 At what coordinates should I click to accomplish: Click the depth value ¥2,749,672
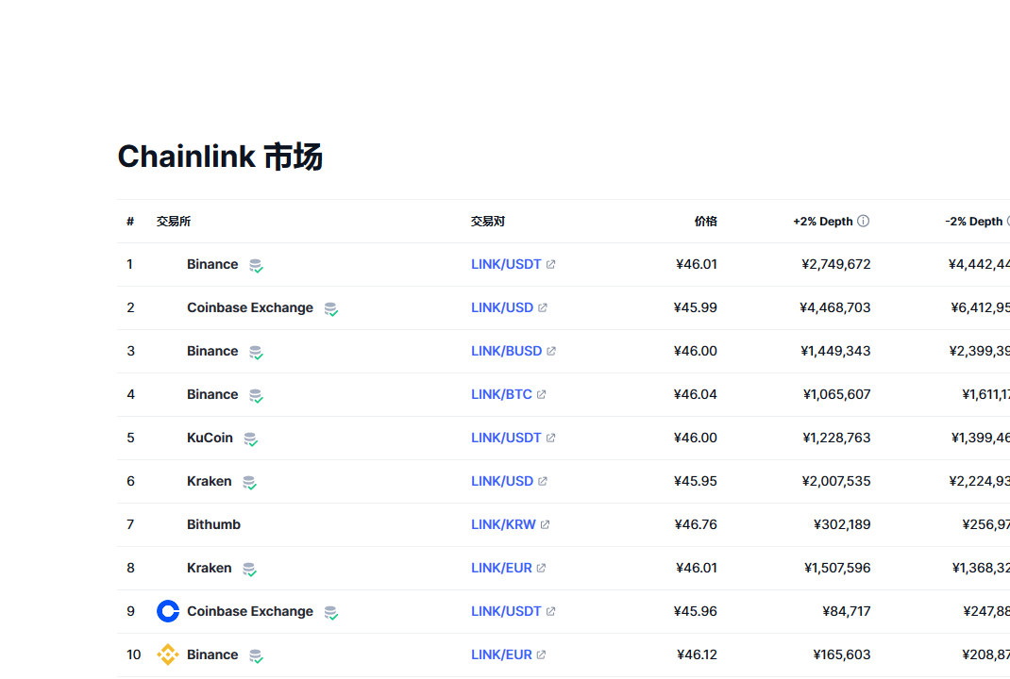[836, 264]
